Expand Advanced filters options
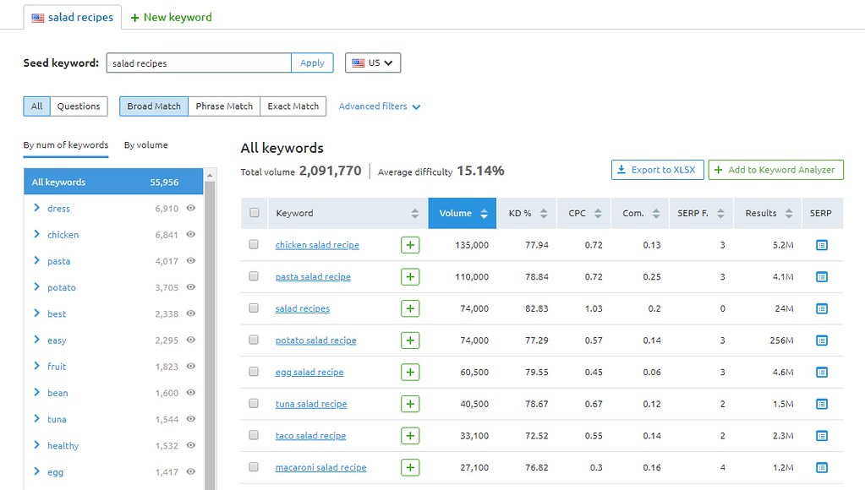The width and height of the screenshot is (865, 490). [x=380, y=106]
